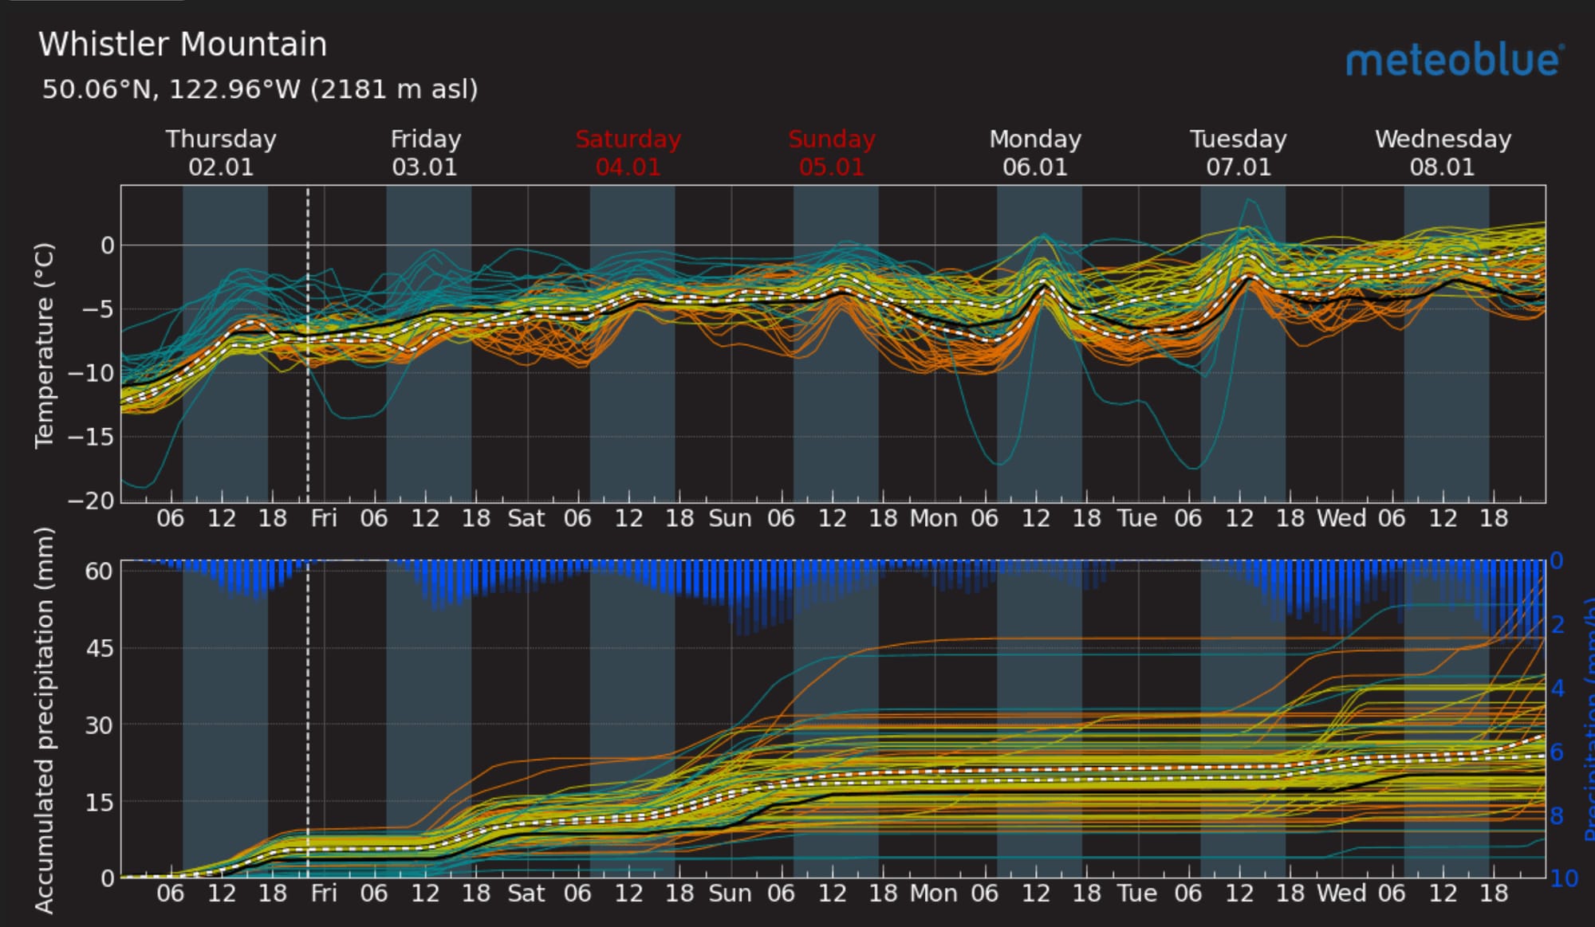
Task: Click the coordinates and altitude subtitle
Action: (x=260, y=88)
